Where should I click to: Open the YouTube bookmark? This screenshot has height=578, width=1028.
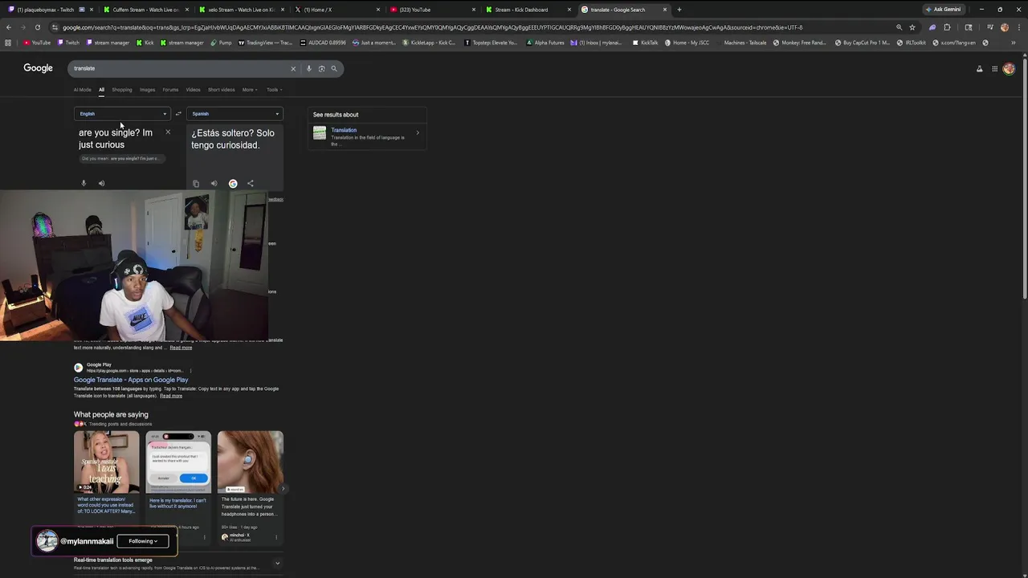(37, 43)
